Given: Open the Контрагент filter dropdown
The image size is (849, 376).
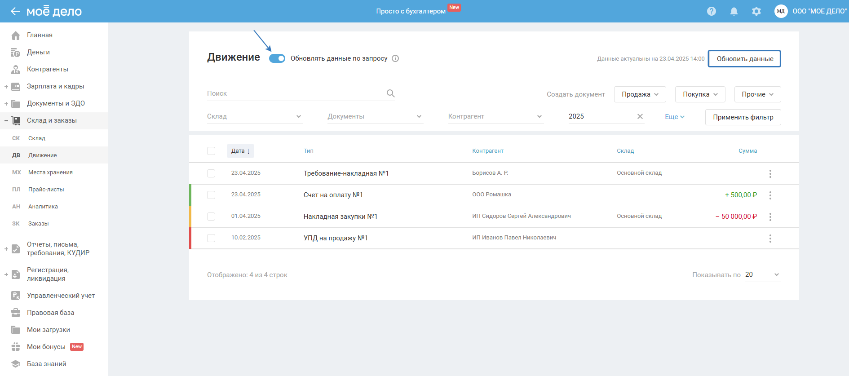Looking at the screenshot, I should click(495, 116).
